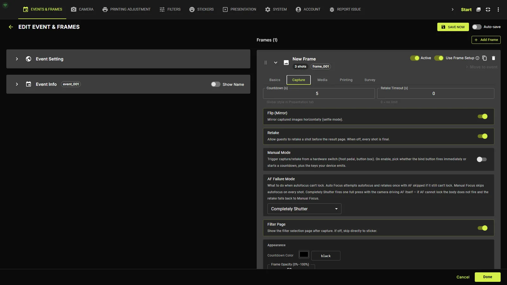Click the New Frame image icon

pos(286,63)
